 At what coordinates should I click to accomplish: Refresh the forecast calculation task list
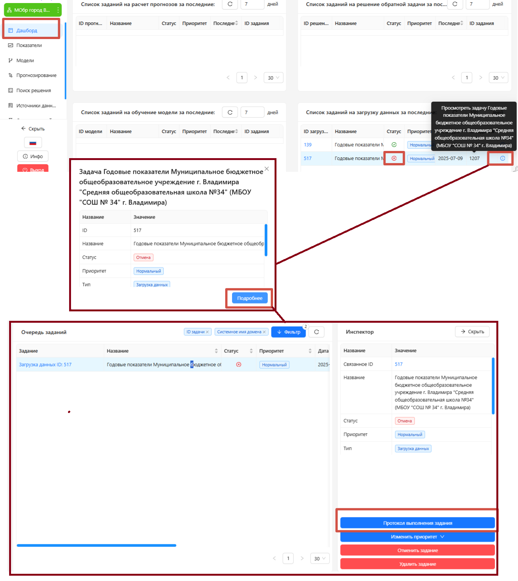[230, 4]
